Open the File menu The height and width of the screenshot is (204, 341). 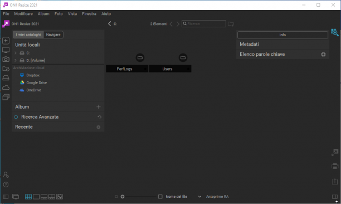point(6,14)
